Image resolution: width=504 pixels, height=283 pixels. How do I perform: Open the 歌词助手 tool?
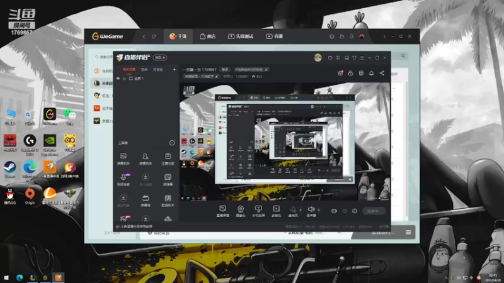168,201
